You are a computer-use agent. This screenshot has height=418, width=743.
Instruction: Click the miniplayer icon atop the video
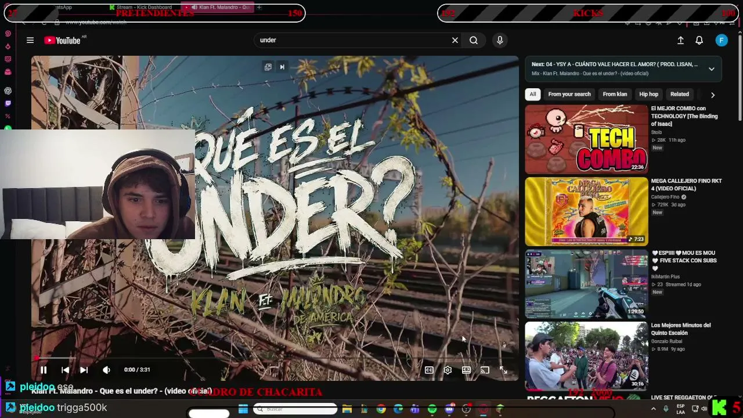268,67
